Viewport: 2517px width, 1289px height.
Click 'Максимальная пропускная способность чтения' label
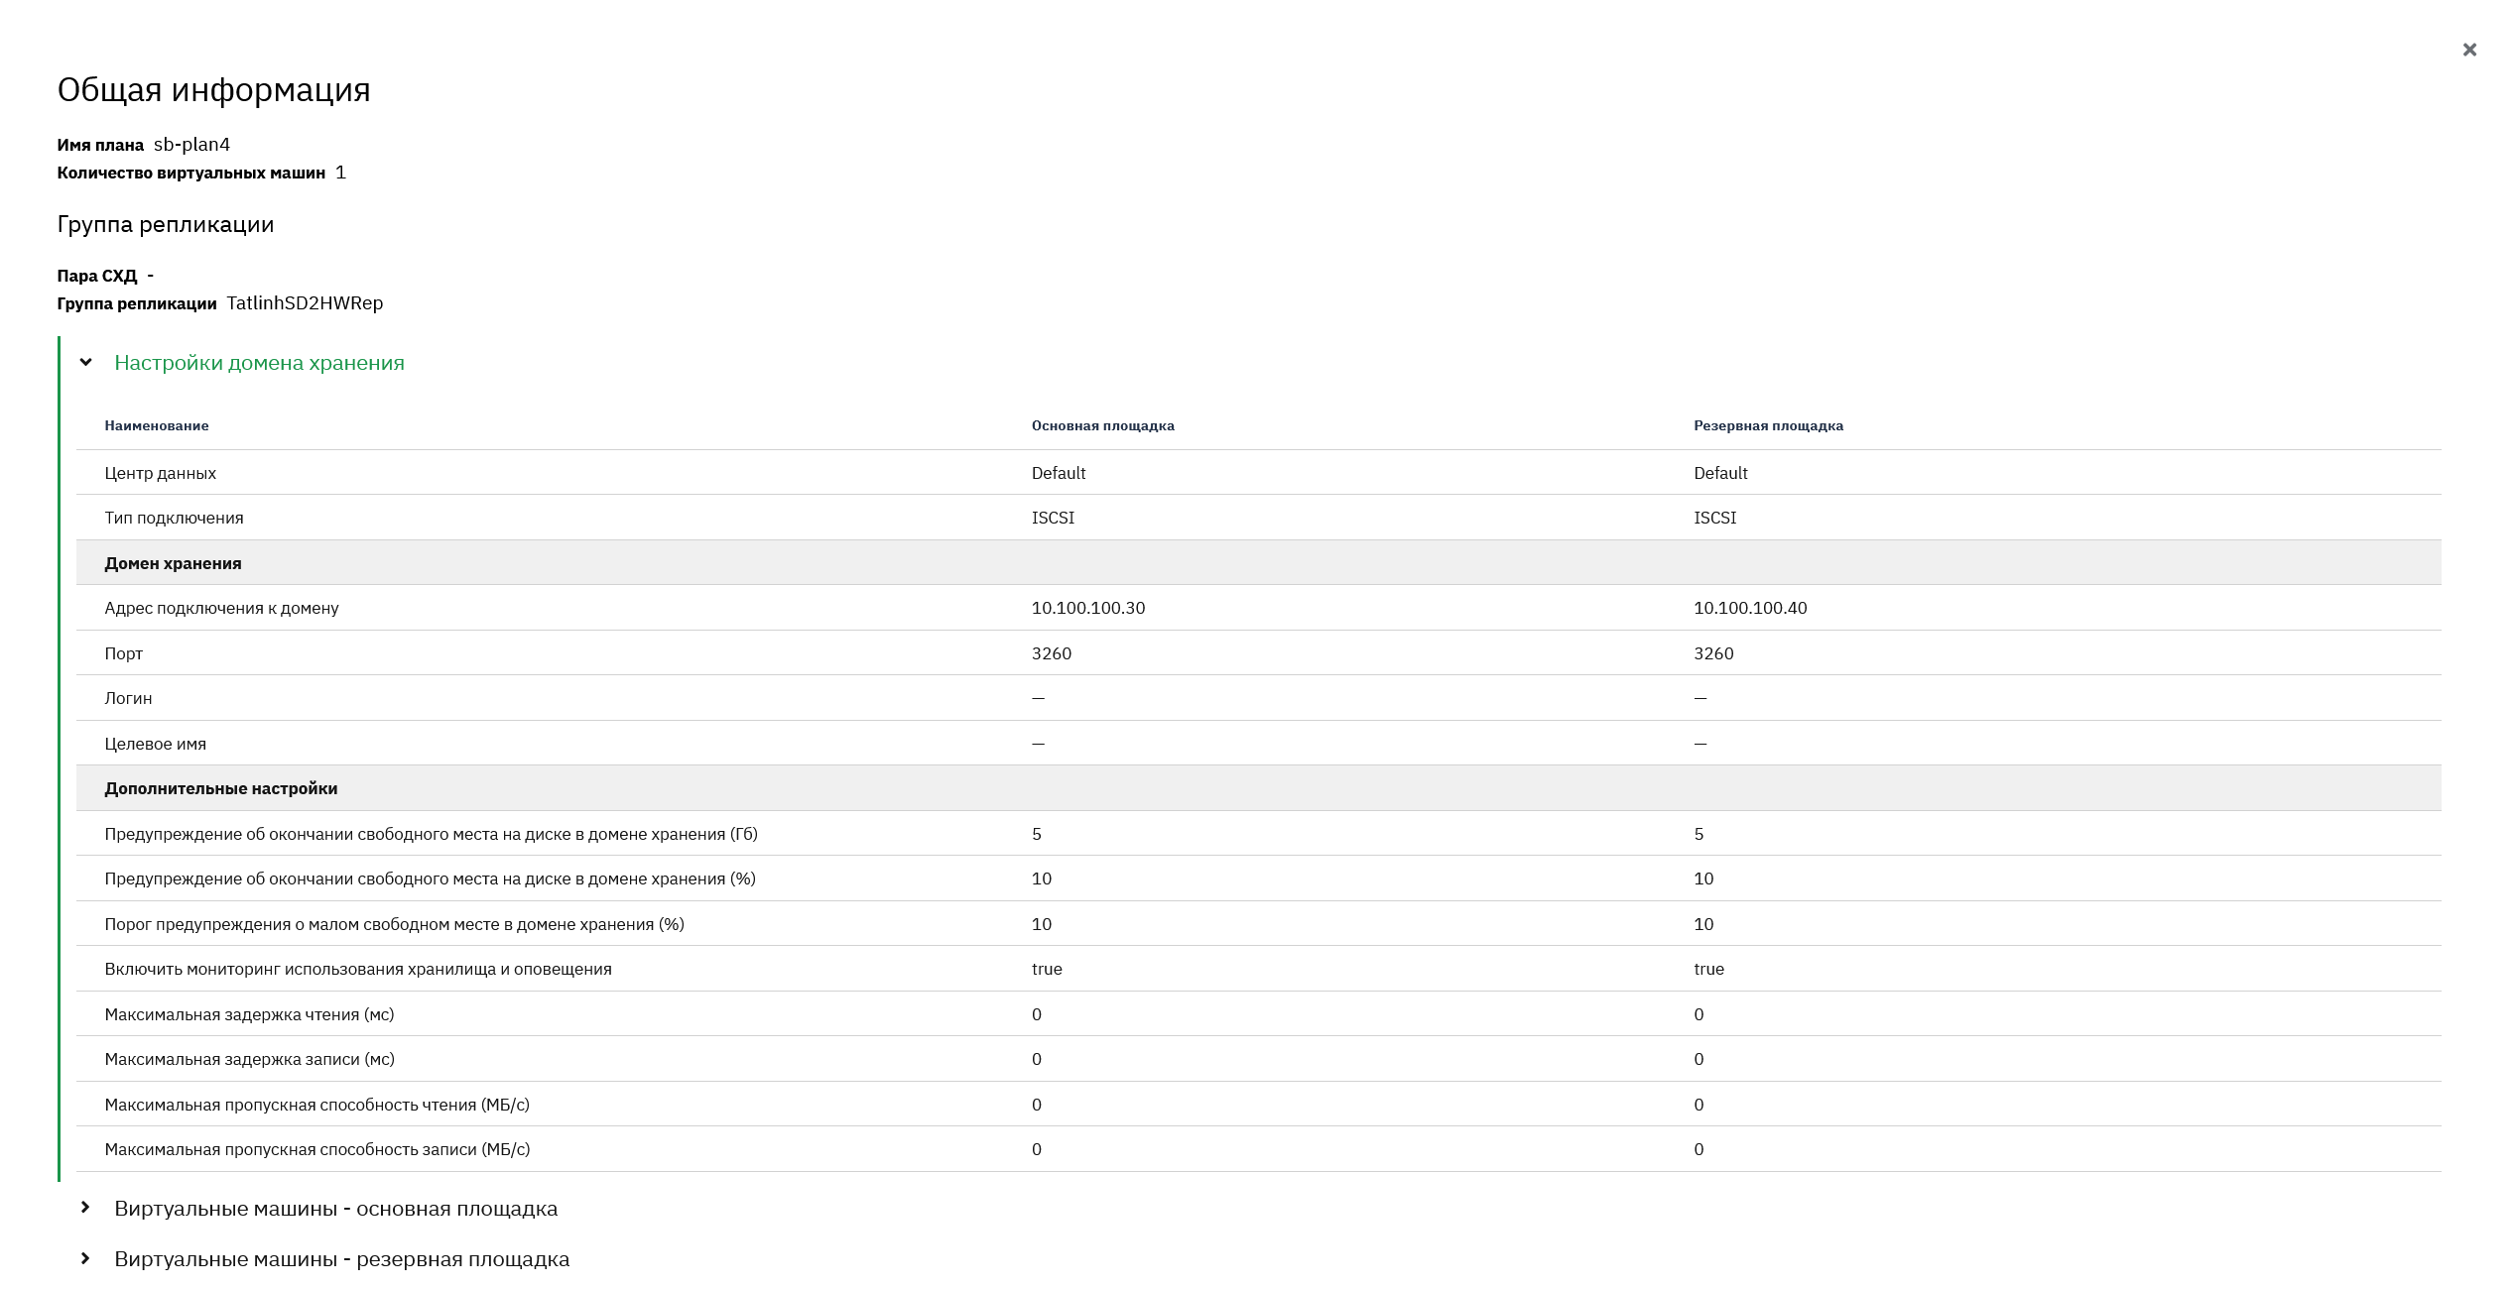316,1105
